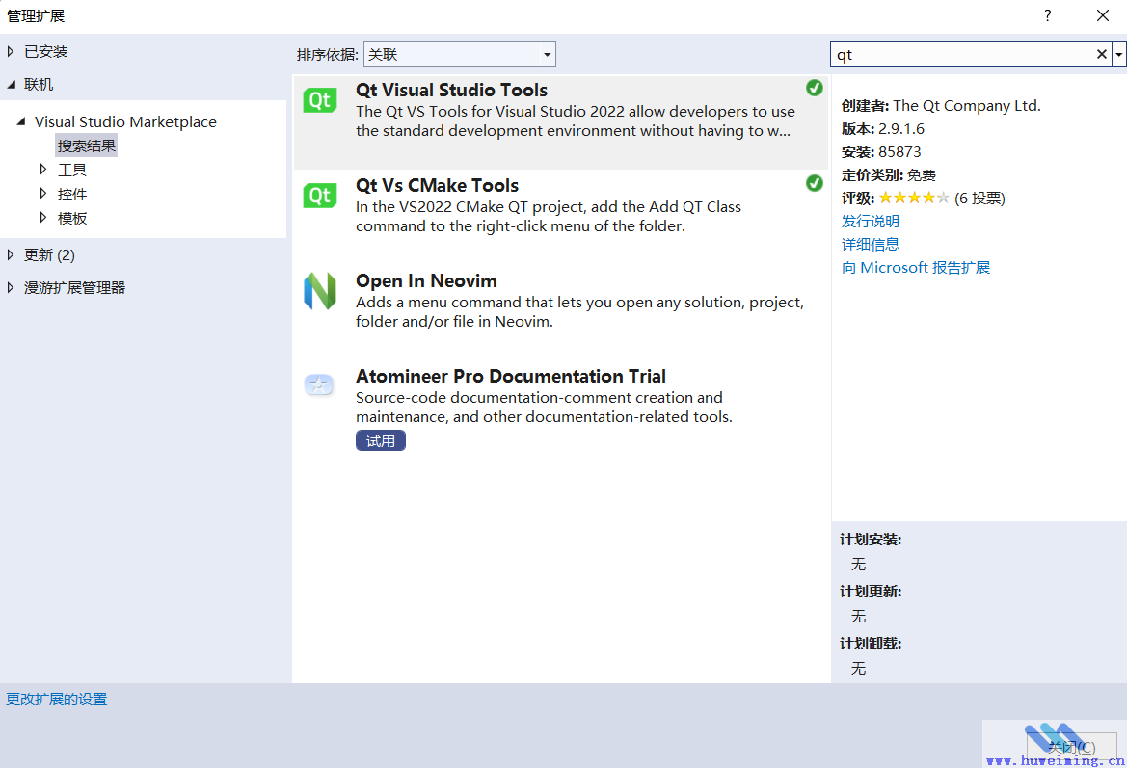Click the Neovim description text
The image size is (1127, 768).
579,312
